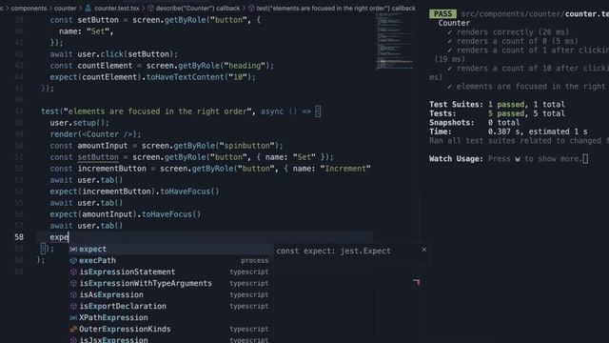Select the expect autocomplete suggestion
609x343 pixels.
point(170,249)
